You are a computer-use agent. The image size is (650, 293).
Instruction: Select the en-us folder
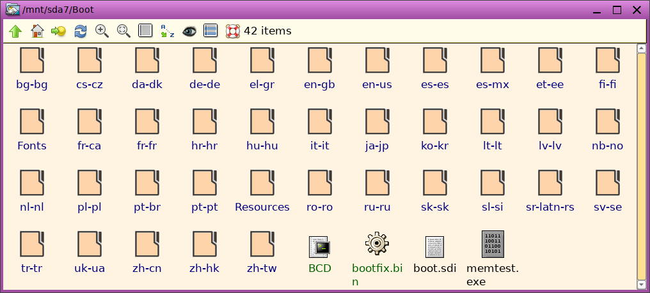[x=377, y=69]
